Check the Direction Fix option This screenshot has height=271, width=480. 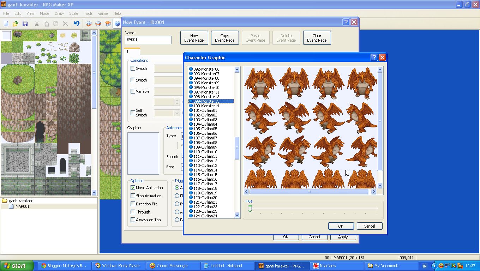tap(133, 204)
